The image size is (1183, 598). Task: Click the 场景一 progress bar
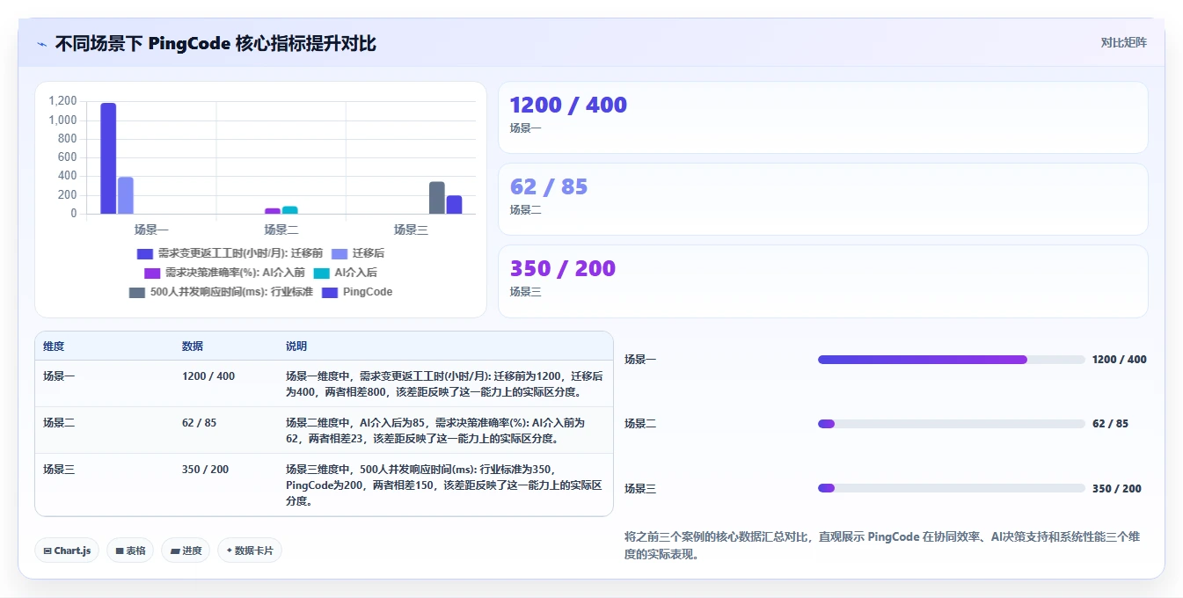click(x=951, y=360)
